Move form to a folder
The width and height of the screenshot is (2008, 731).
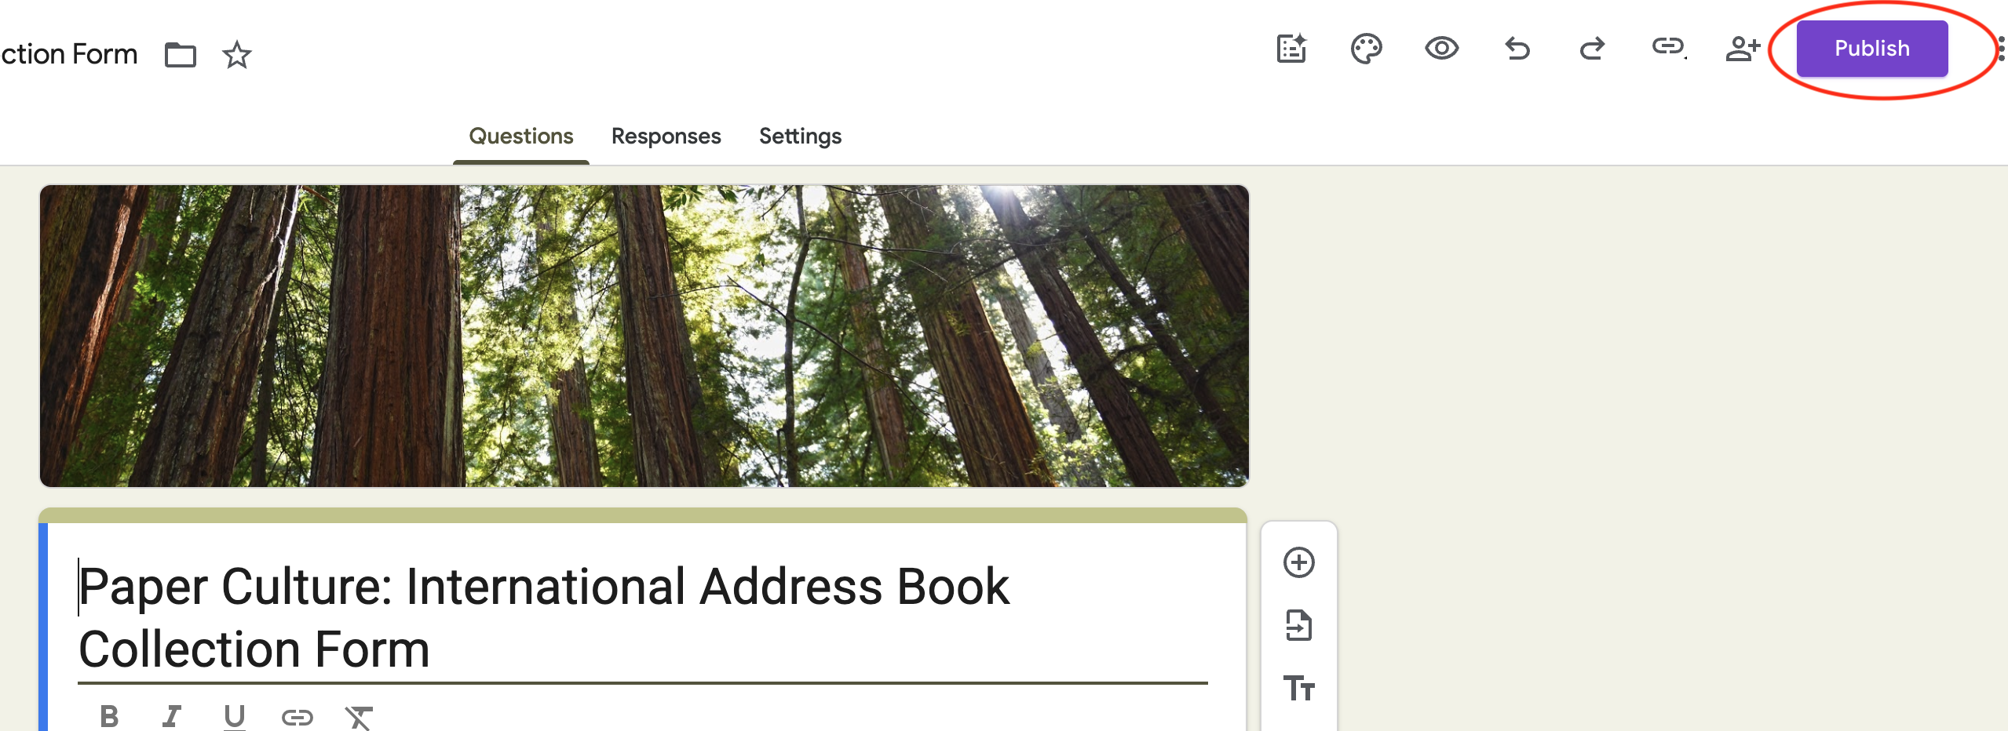(x=181, y=55)
